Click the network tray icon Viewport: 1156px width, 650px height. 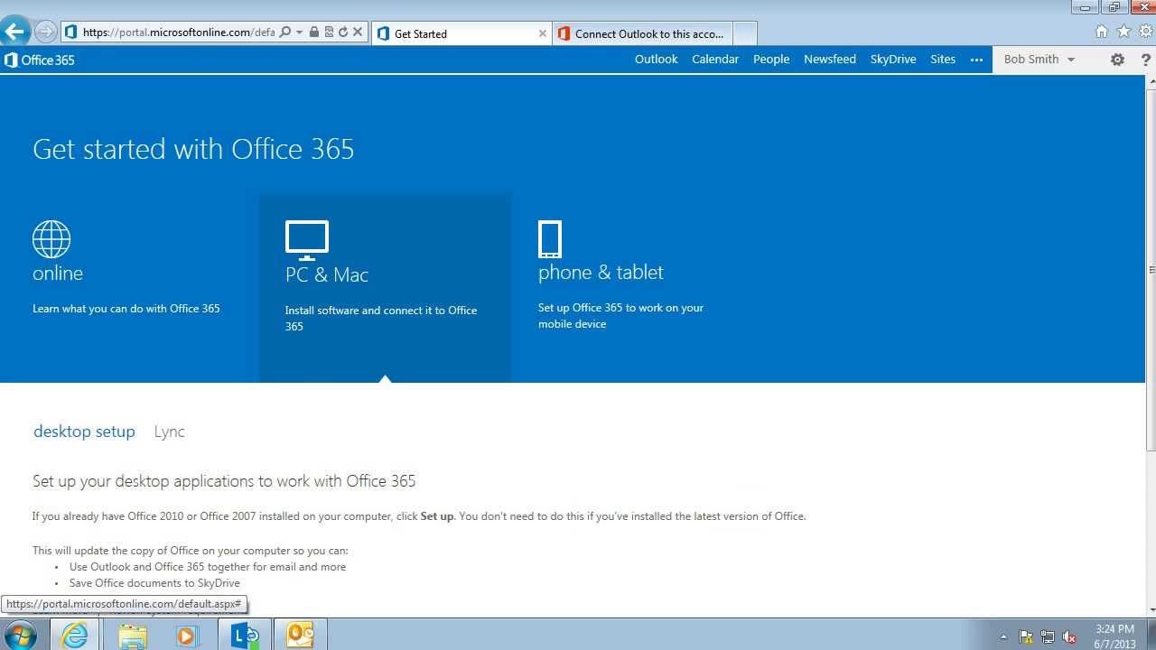coord(1048,636)
